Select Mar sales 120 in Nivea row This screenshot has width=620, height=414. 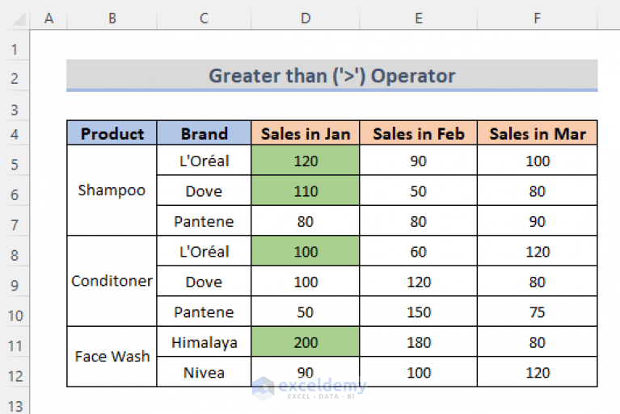[538, 372]
